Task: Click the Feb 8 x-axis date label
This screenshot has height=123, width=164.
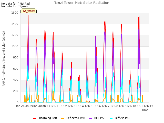Action: (x=114, y=106)
